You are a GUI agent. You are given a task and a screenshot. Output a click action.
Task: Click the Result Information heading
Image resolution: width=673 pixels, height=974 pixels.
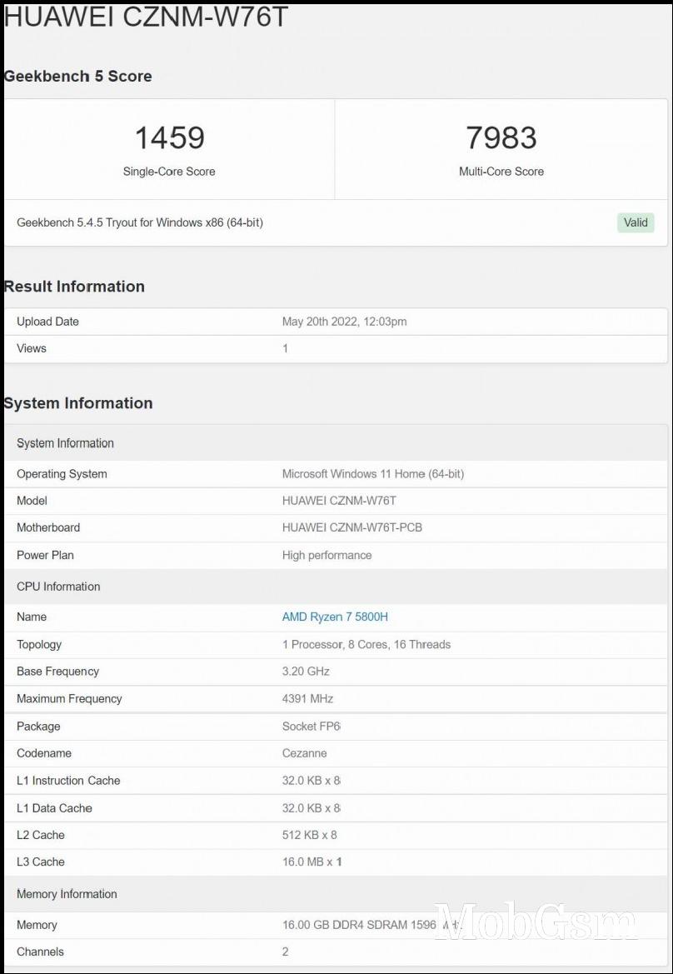[x=74, y=287]
